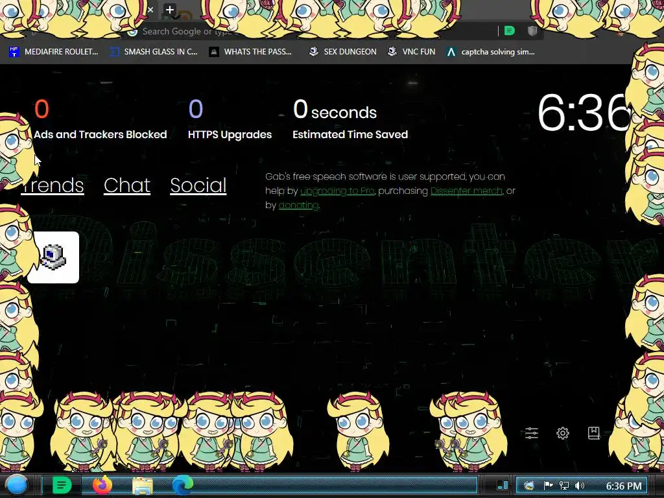Viewport: 664px width, 498px height.
Task: Click the Action Center flag tray icon
Action: (548, 486)
